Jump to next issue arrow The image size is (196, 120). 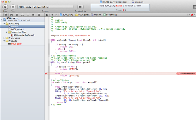(194, 15)
